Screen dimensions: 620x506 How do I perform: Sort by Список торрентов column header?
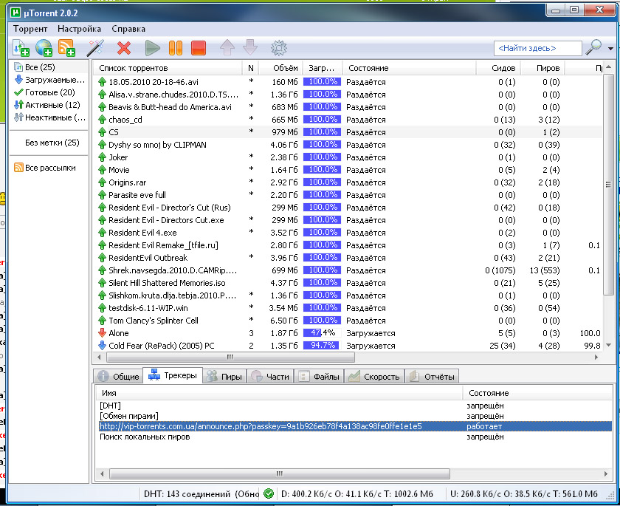(168, 68)
